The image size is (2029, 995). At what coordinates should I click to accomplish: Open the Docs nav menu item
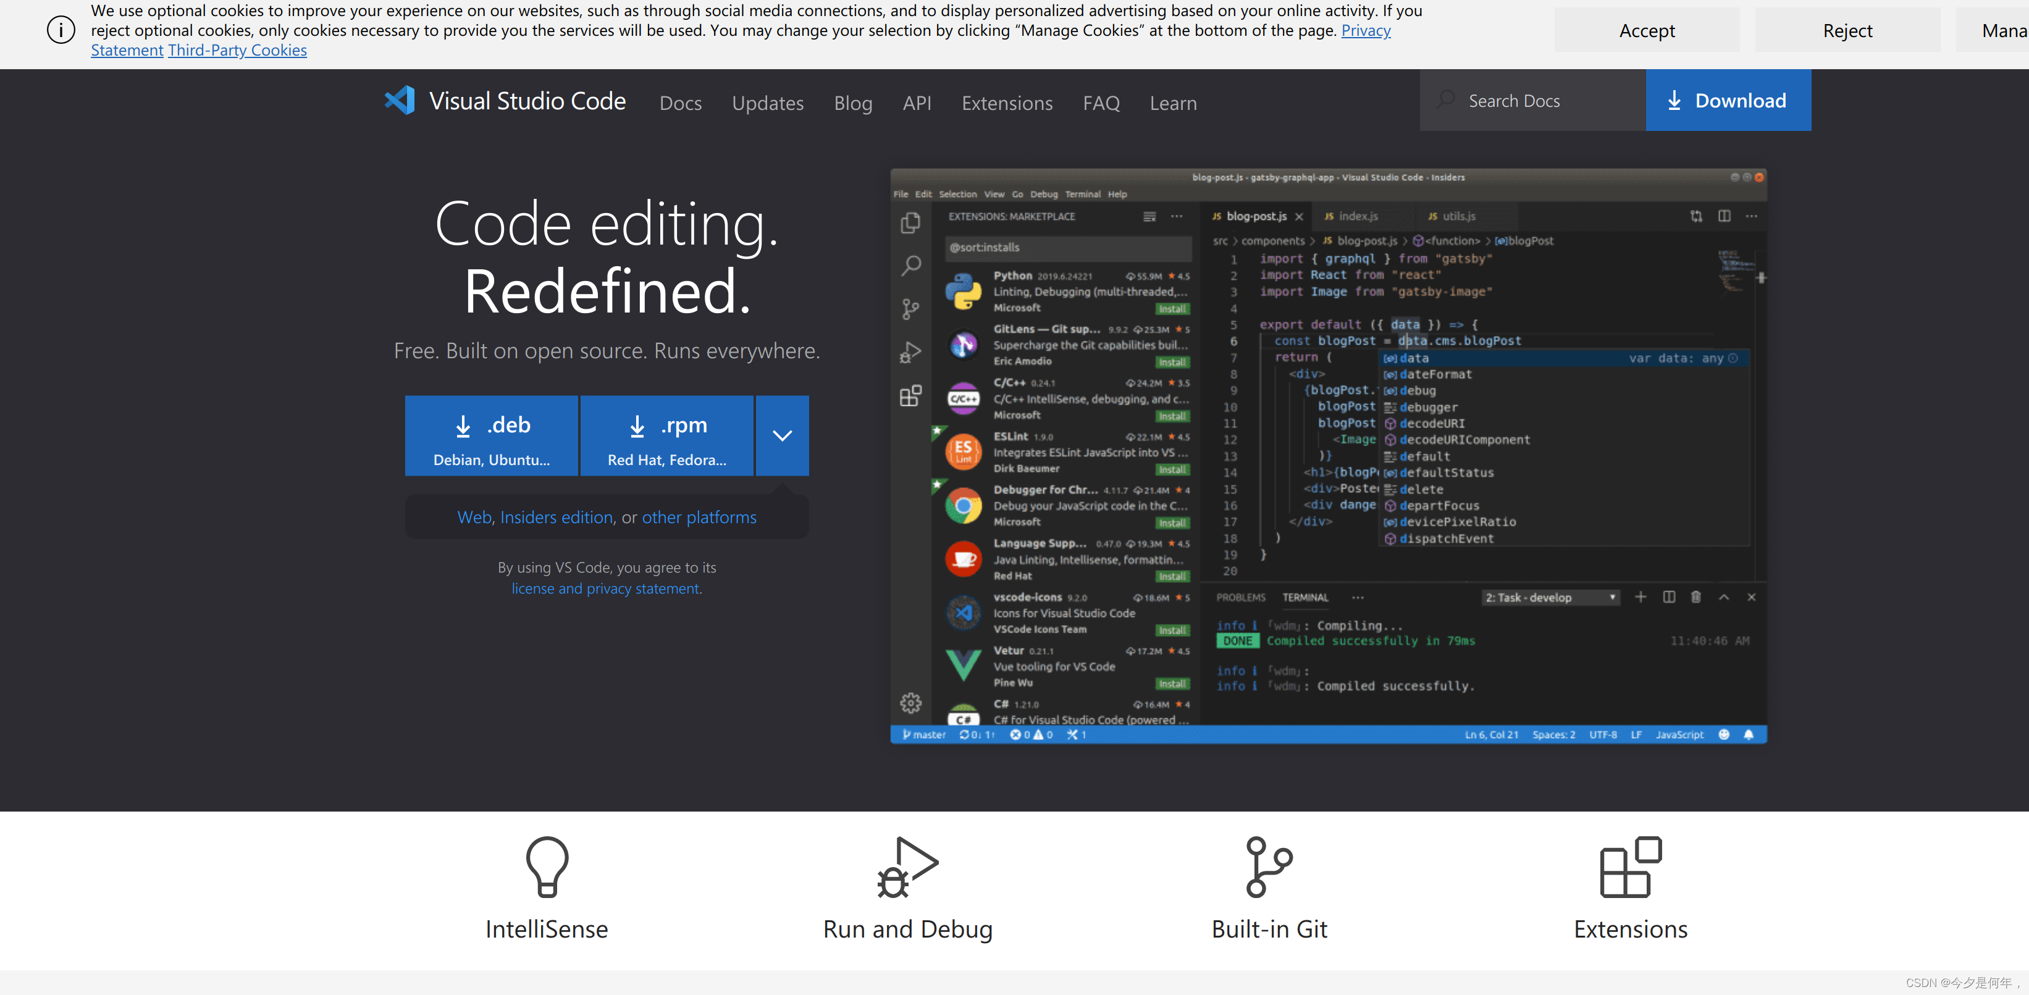click(x=681, y=103)
